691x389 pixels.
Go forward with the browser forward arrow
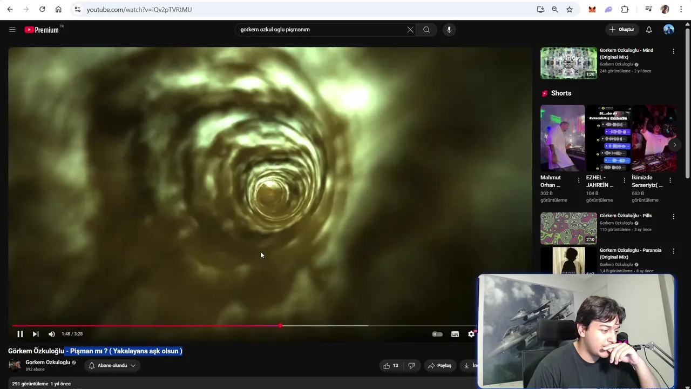(x=26, y=9)
